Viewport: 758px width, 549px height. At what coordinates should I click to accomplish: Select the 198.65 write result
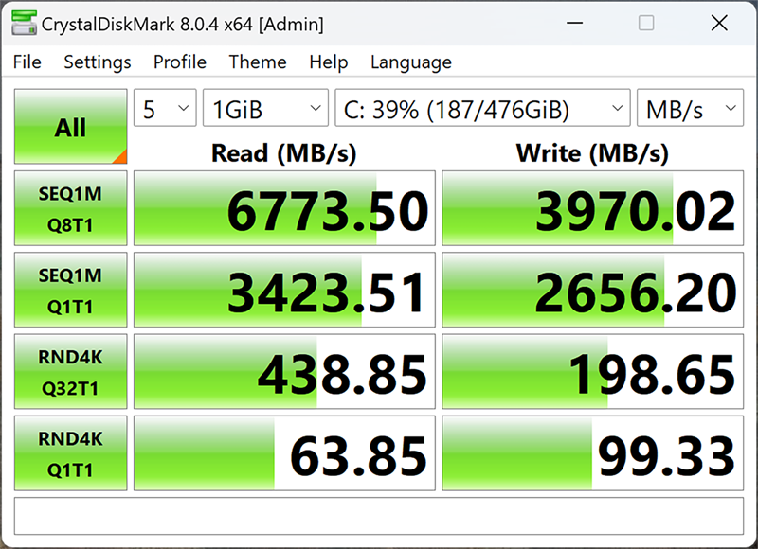click(593, 371)
